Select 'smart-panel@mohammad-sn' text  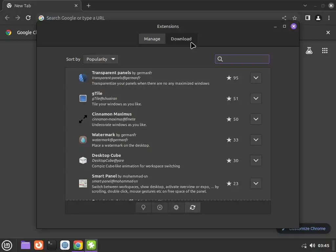pyautogui.click(x=115, y=181)
